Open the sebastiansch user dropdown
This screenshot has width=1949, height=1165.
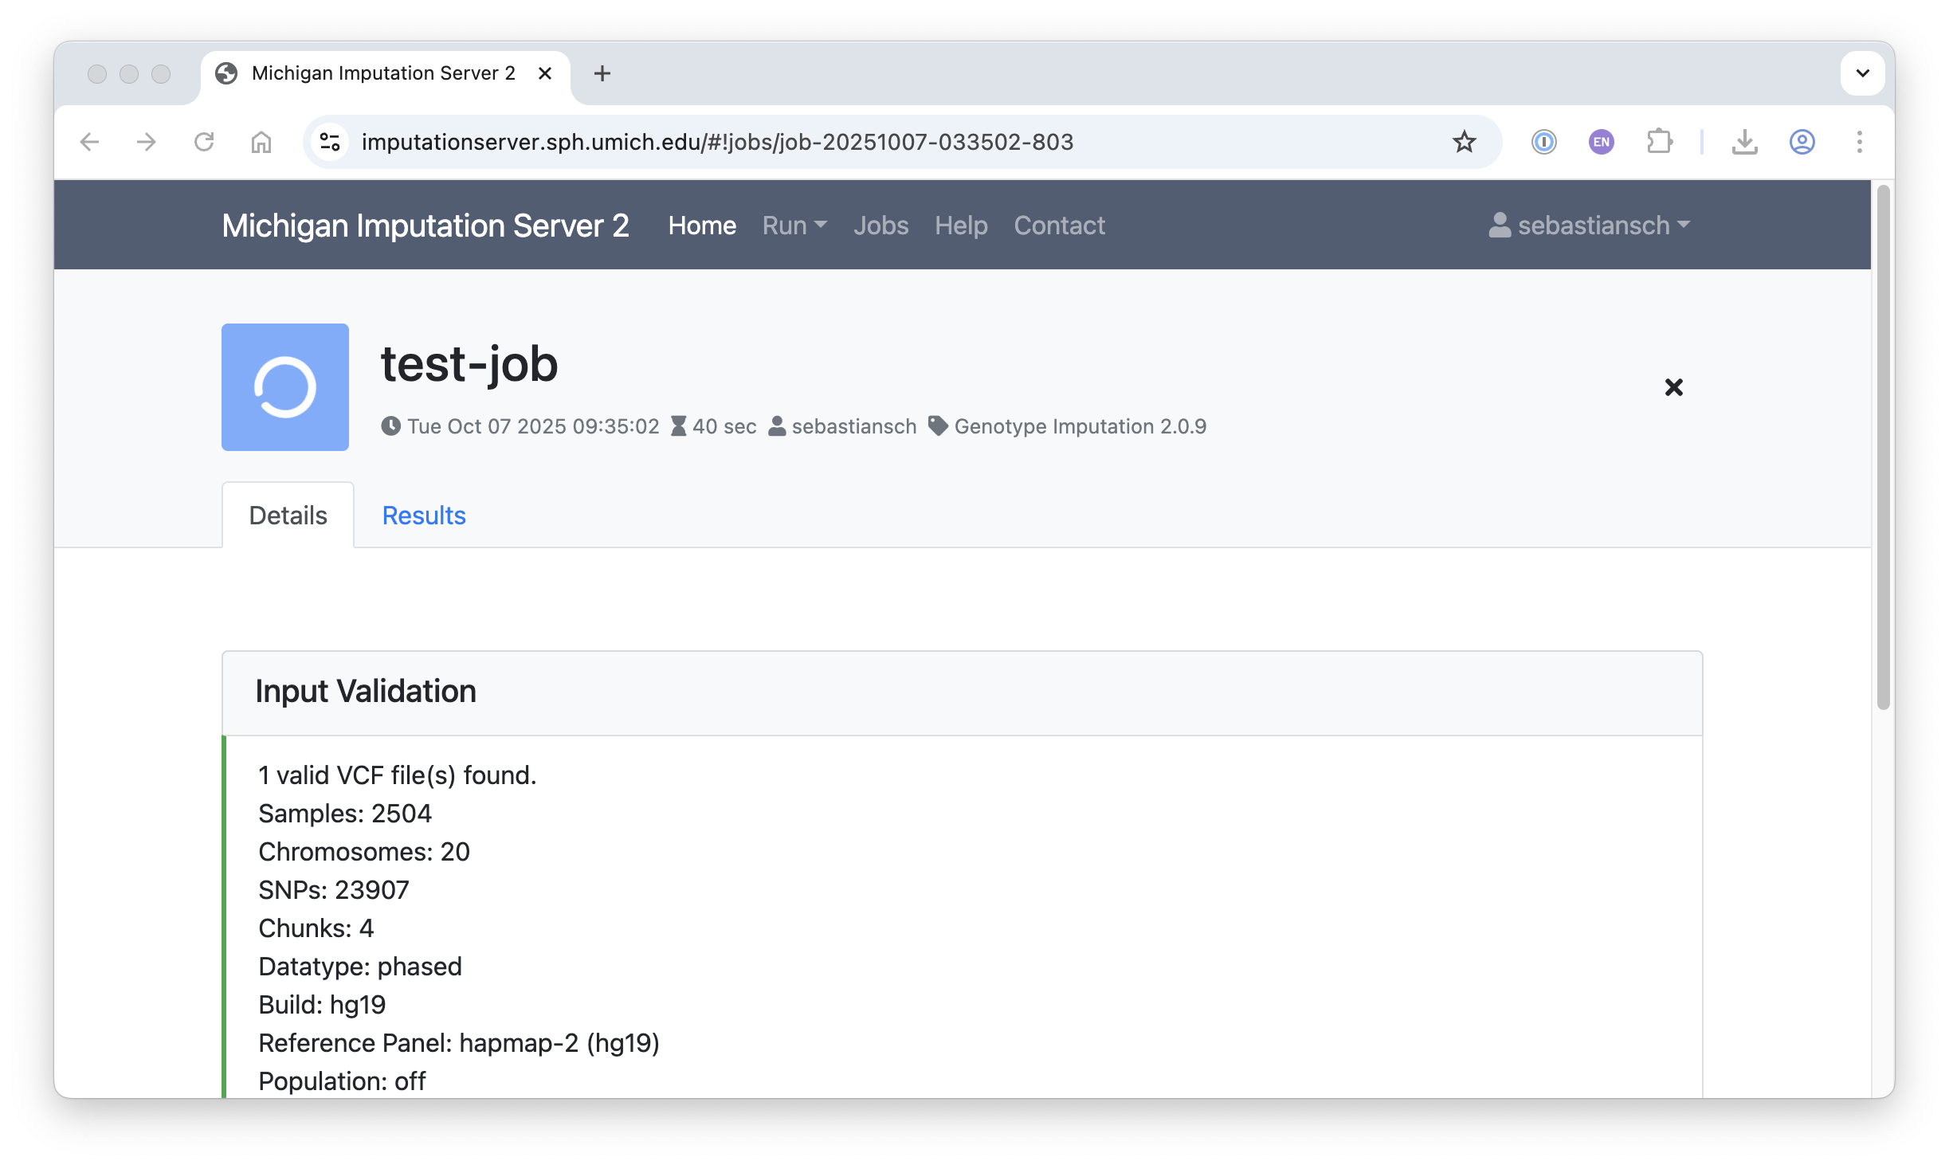click(x=1590, y=226)
